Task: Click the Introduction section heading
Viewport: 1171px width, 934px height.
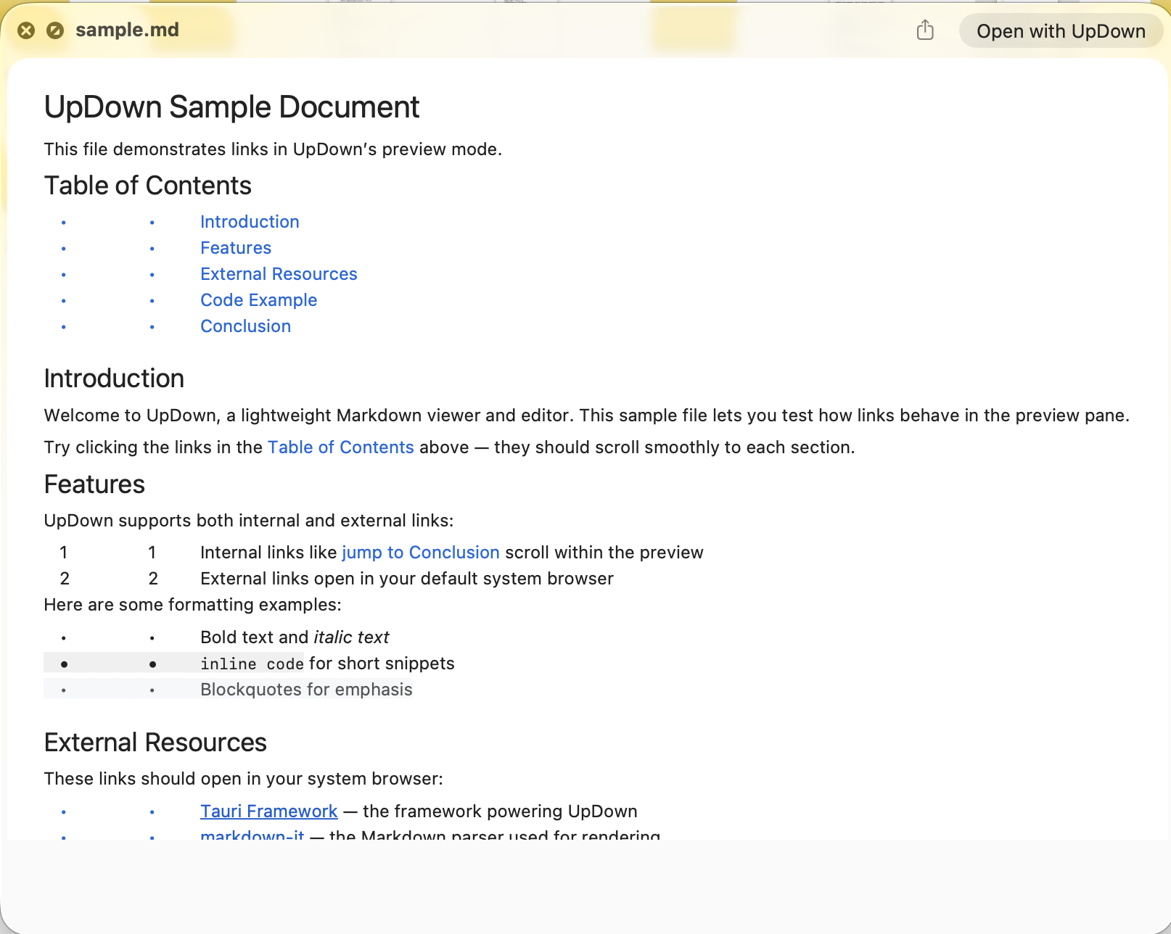Action: pyautogui.click(x=114, y=379)
